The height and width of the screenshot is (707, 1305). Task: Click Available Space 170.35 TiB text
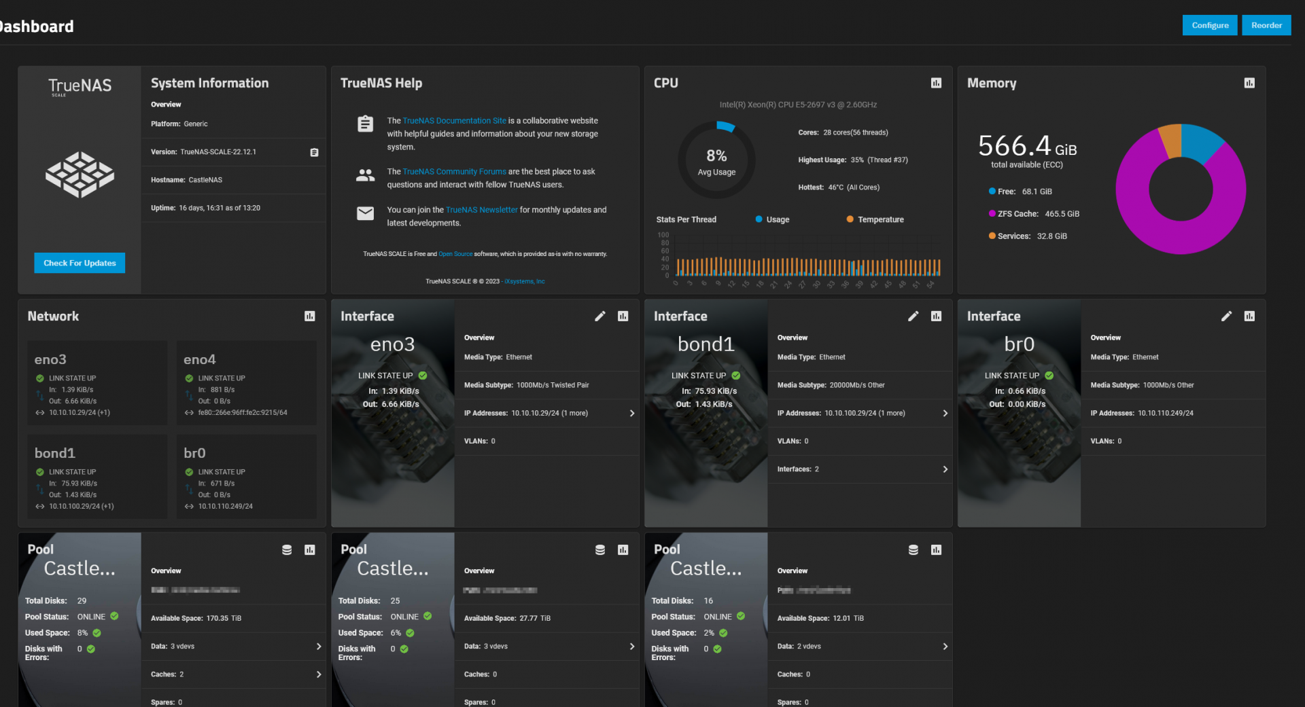(196, 618)
